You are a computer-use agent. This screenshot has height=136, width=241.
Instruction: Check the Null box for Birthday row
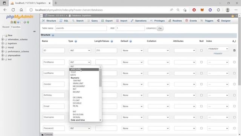[x=201, y=95]
